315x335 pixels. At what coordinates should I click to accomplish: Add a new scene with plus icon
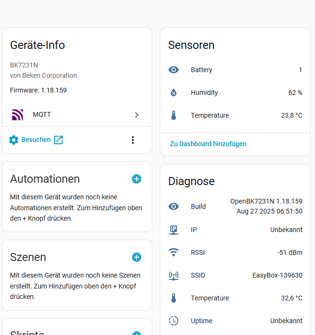(137, 257)
